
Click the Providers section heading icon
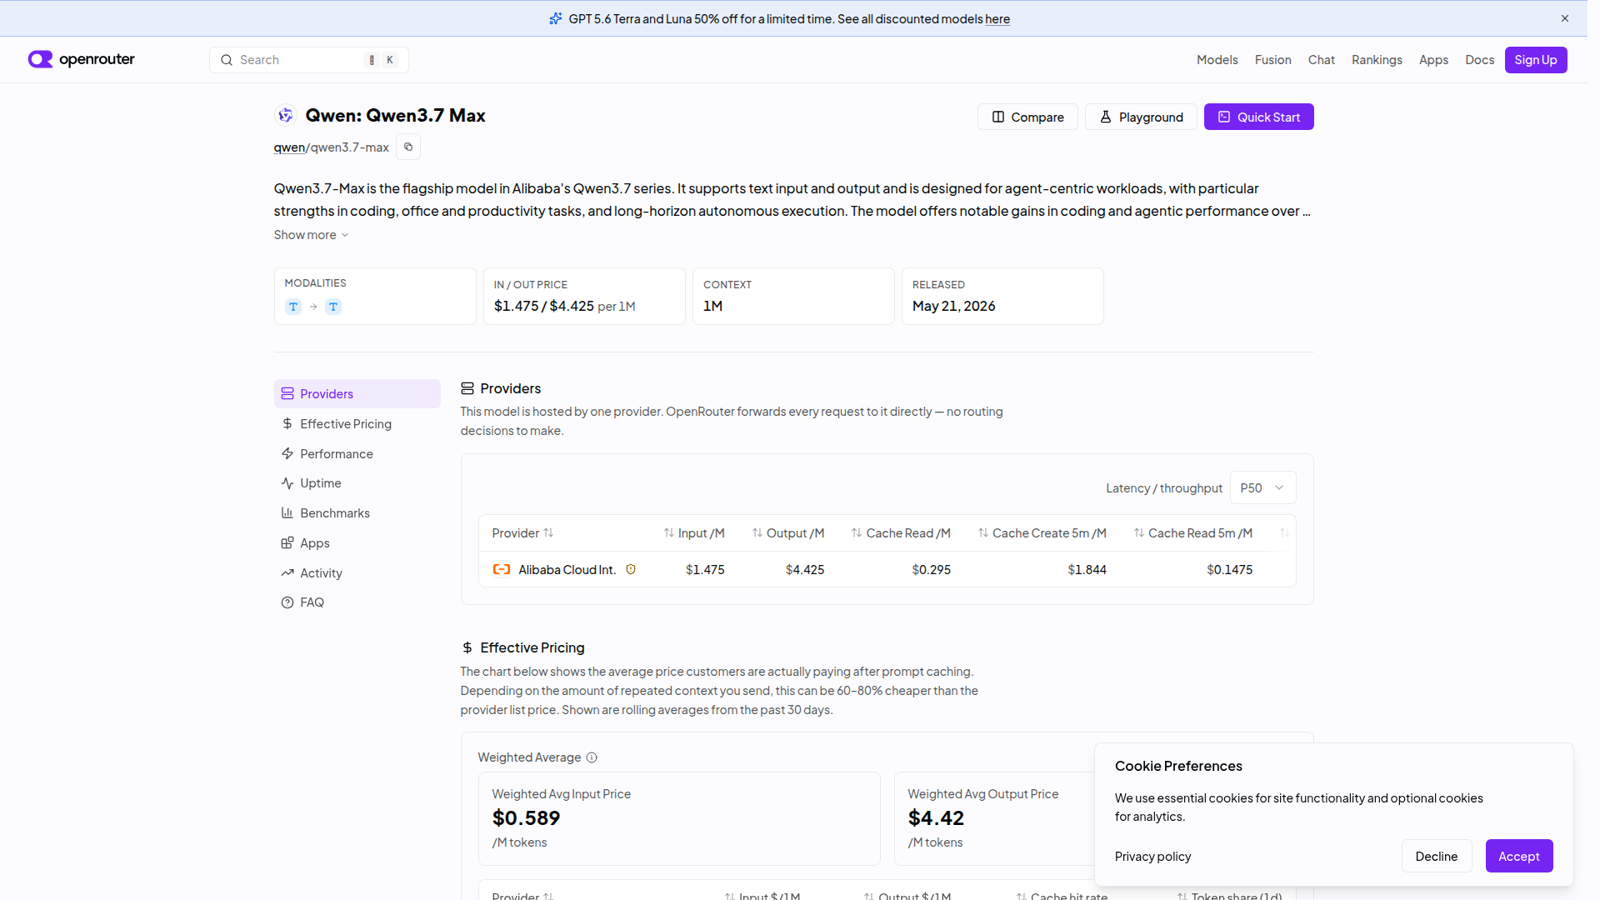[467, 388]
